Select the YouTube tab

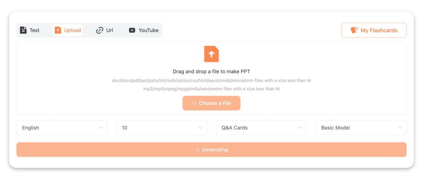[x=144, y=30]
